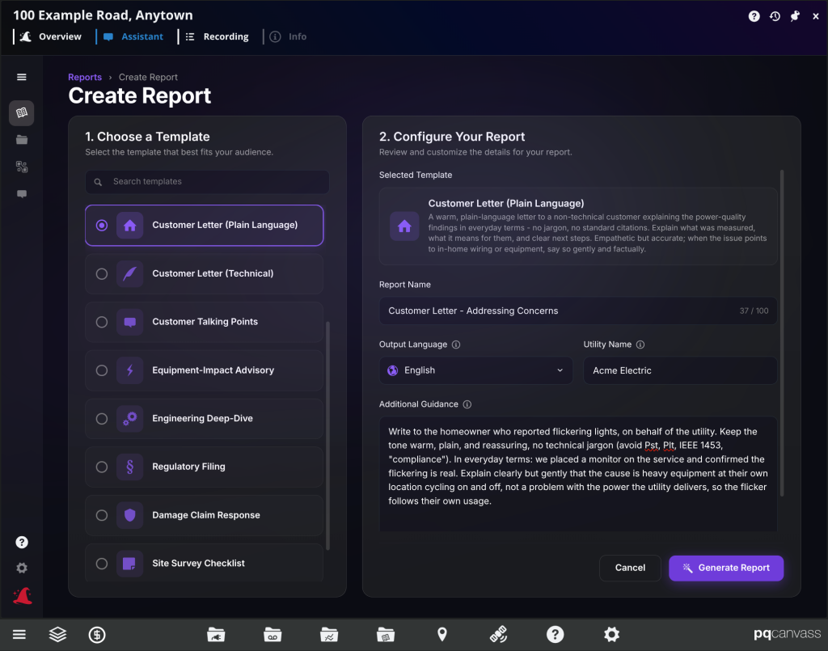Click the Search templates input field
Image resolution: width=828 pixels, height=651 pixels.
pos(207,182)
